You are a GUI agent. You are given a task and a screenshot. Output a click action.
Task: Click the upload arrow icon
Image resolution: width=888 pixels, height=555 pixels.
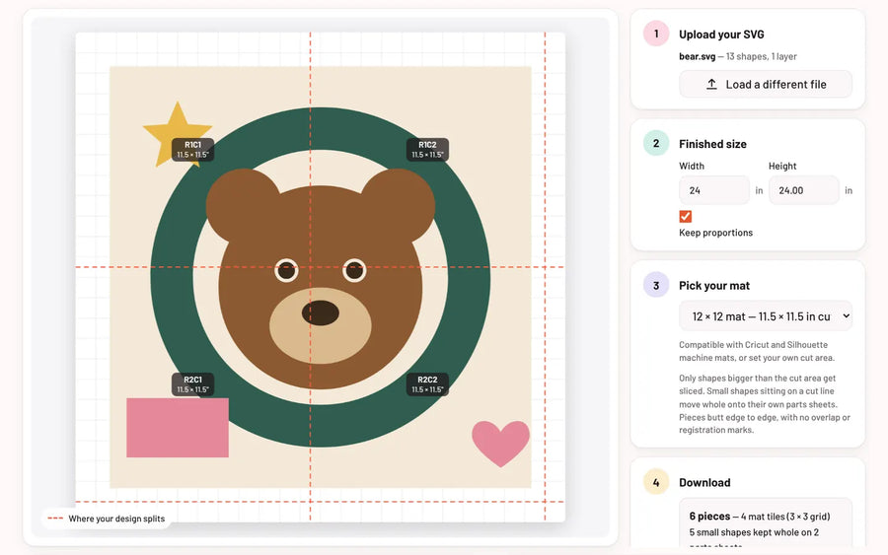(711, 85)
